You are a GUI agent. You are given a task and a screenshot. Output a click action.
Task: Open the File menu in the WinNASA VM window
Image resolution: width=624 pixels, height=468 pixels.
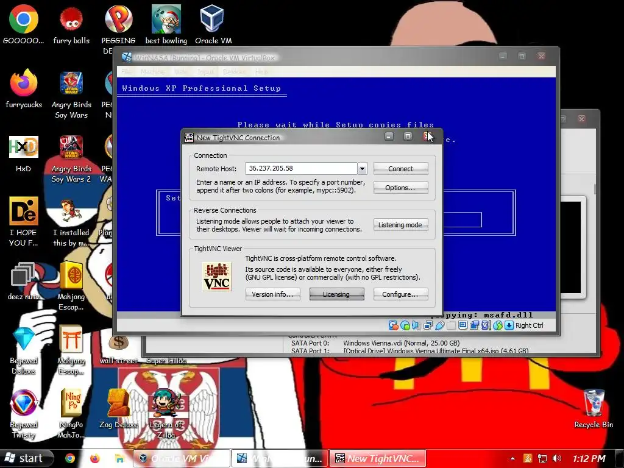tap(127, 72)
